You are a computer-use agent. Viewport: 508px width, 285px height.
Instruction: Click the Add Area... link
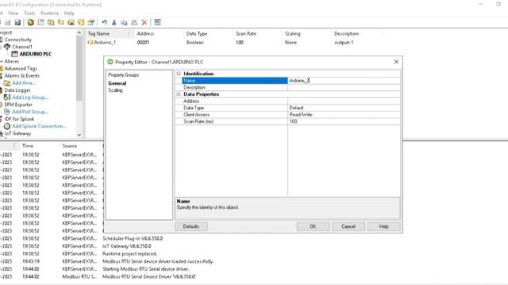click(x=24, y=83)
